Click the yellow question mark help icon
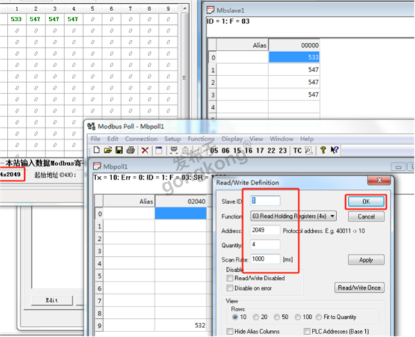Screen dimensions: 415x337 tap(323, 150)
